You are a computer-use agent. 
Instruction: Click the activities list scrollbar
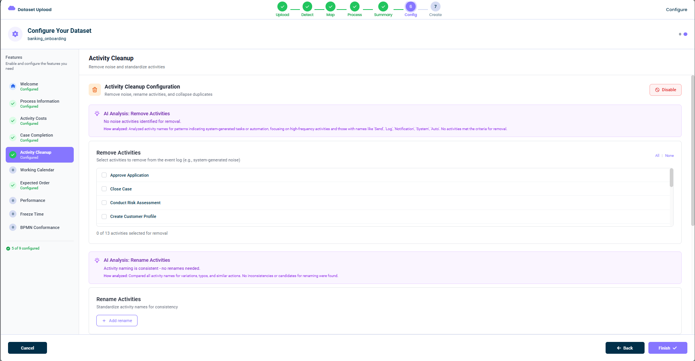click(671, 178)
